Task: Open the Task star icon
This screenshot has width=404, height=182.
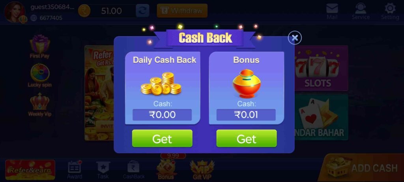Action: (x=103, y=170)
